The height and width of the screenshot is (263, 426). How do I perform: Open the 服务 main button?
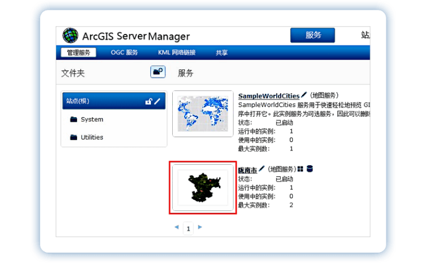point(312,35)
